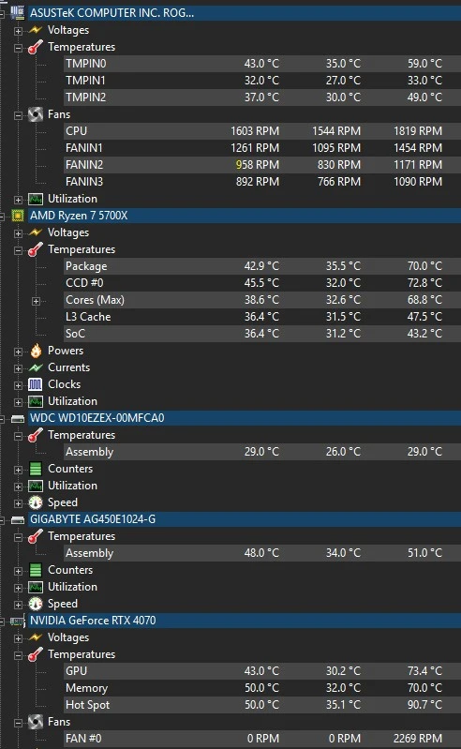The image size is (461, 749).
Task: Select the SoC temperature row
Action: tap(262, 334)
